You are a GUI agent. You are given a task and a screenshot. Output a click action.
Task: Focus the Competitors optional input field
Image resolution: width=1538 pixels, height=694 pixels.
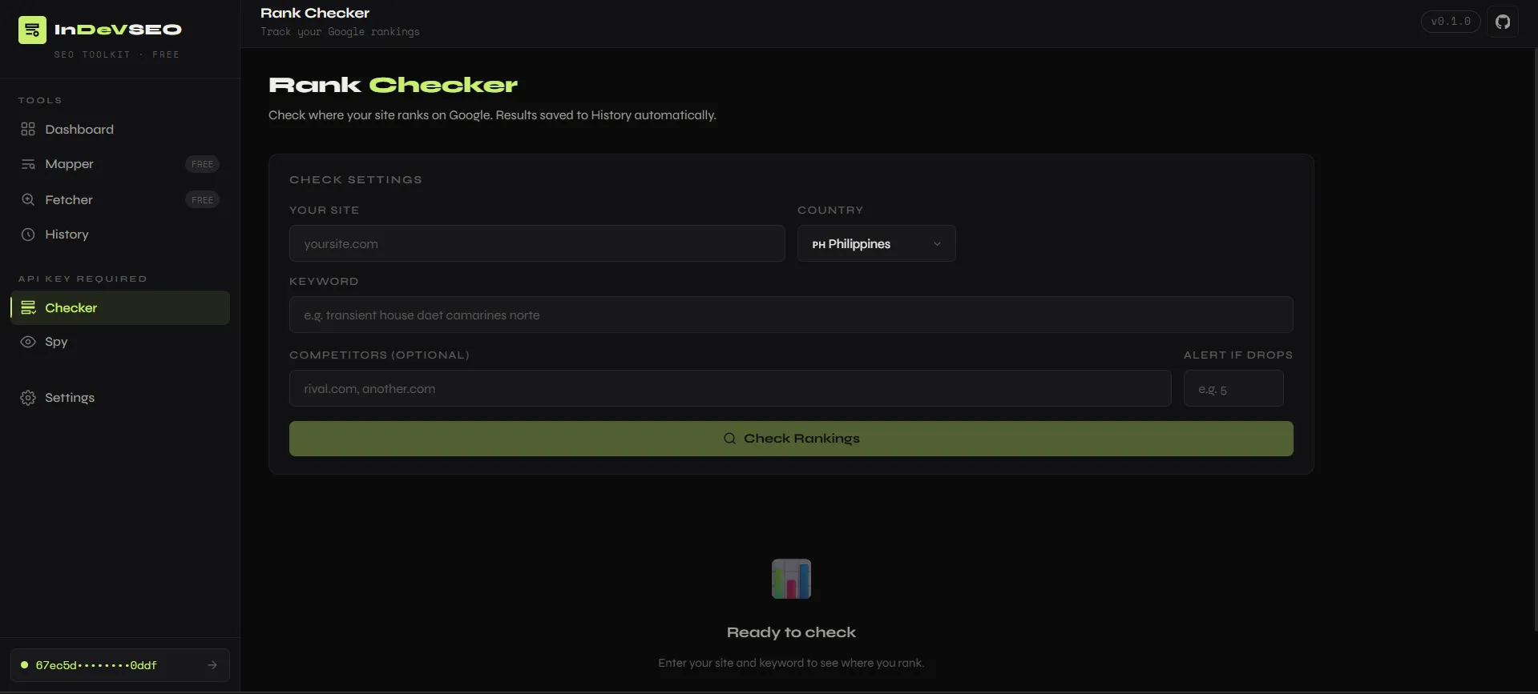[730, 388]
